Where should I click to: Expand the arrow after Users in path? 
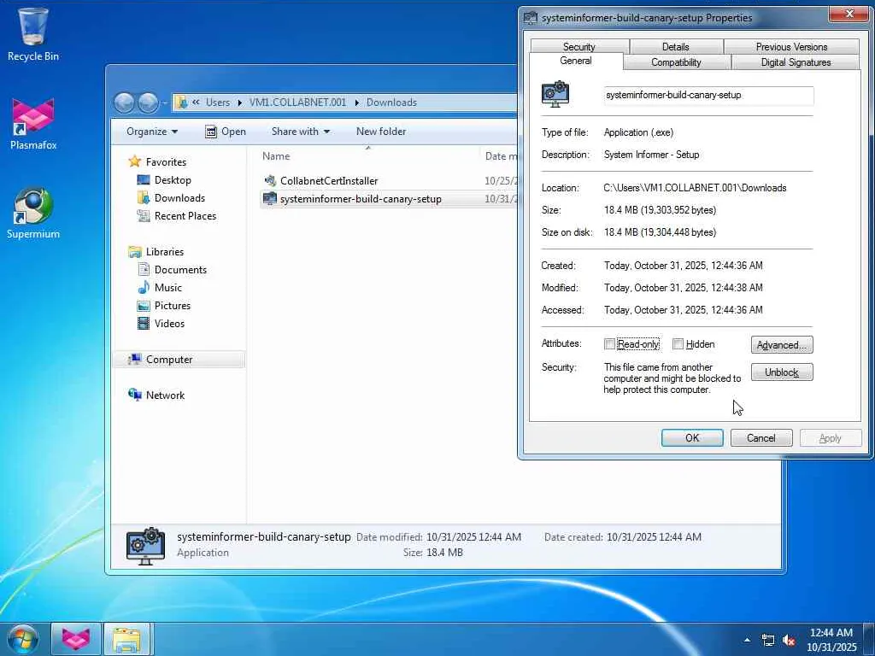tap(239, 102)
